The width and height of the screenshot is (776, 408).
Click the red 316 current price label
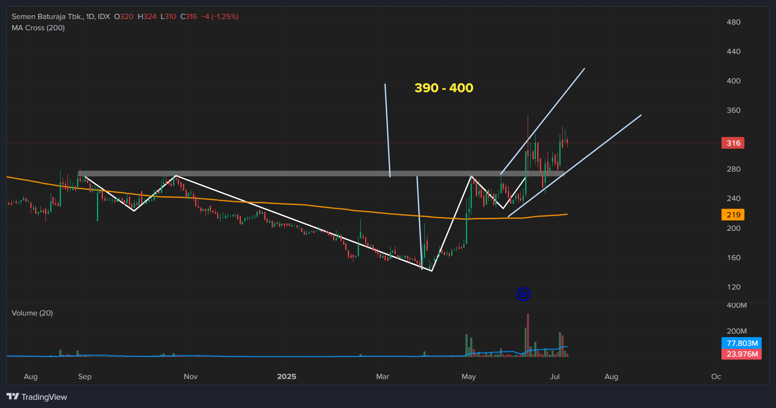[x=733, y=143]
